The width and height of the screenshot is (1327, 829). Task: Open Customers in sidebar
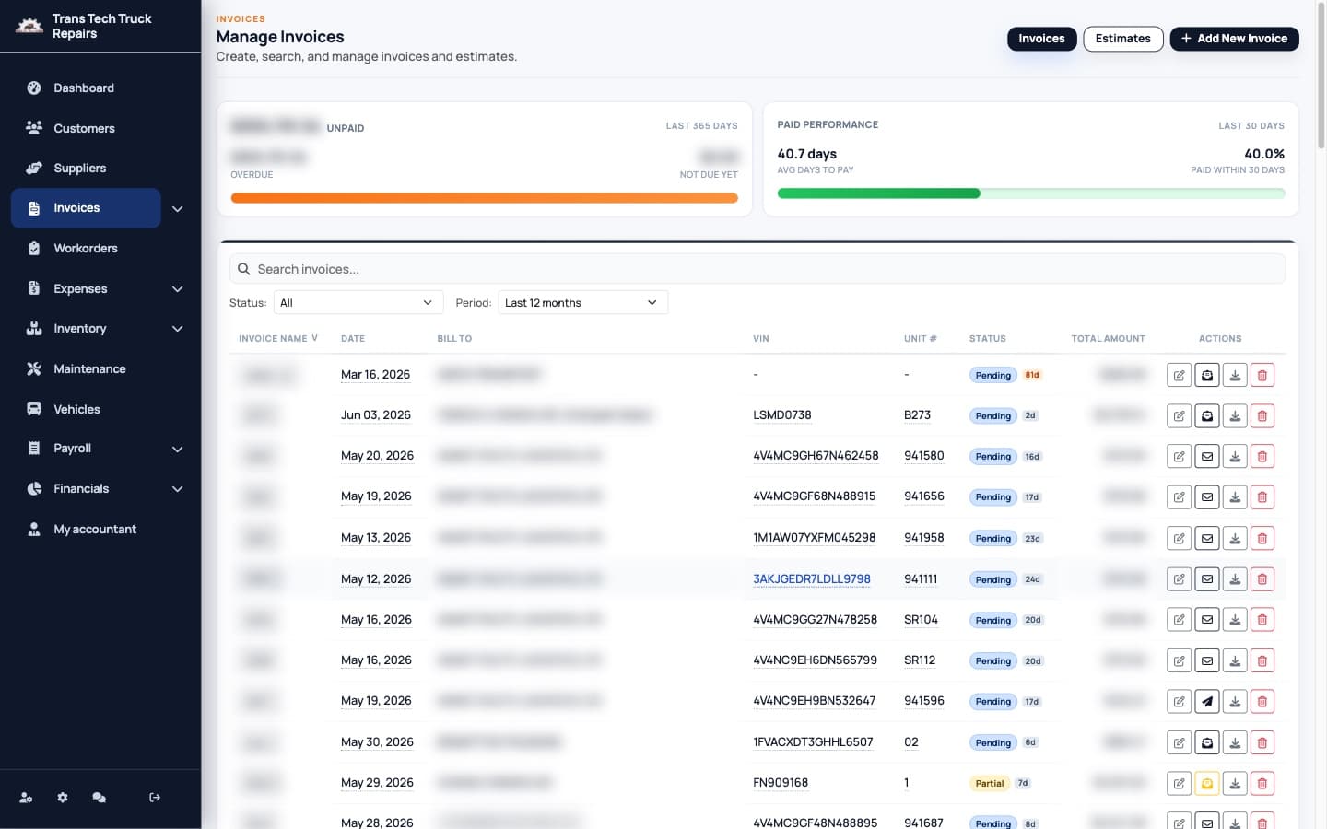pyautogui.click(x=84, y=128)
